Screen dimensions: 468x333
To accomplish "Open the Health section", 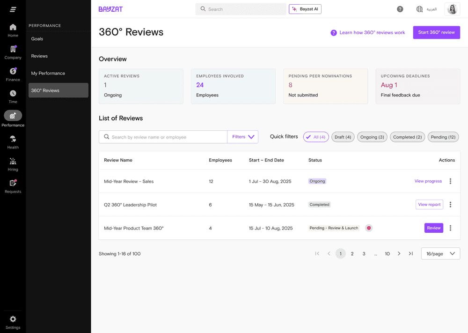I will [13, 141].
